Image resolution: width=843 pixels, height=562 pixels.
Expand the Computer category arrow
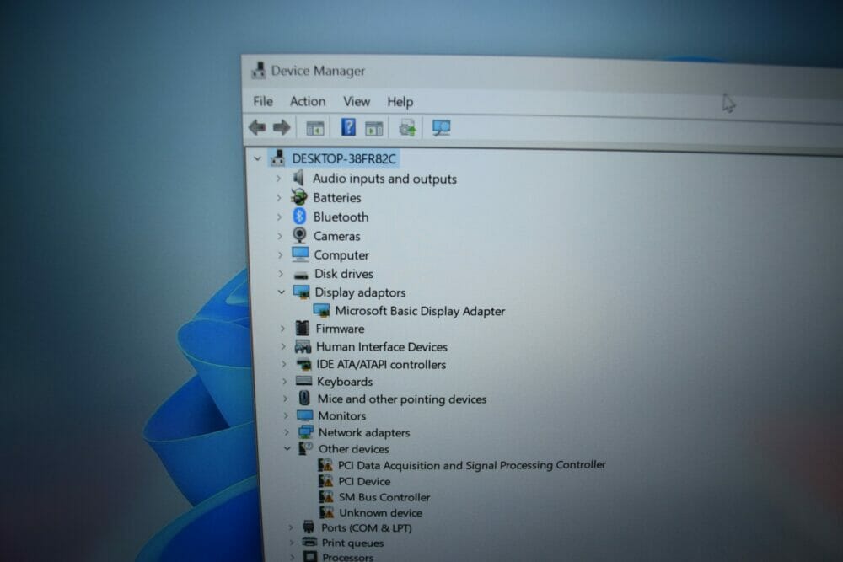pyautogui.click(x=280, y=254)
